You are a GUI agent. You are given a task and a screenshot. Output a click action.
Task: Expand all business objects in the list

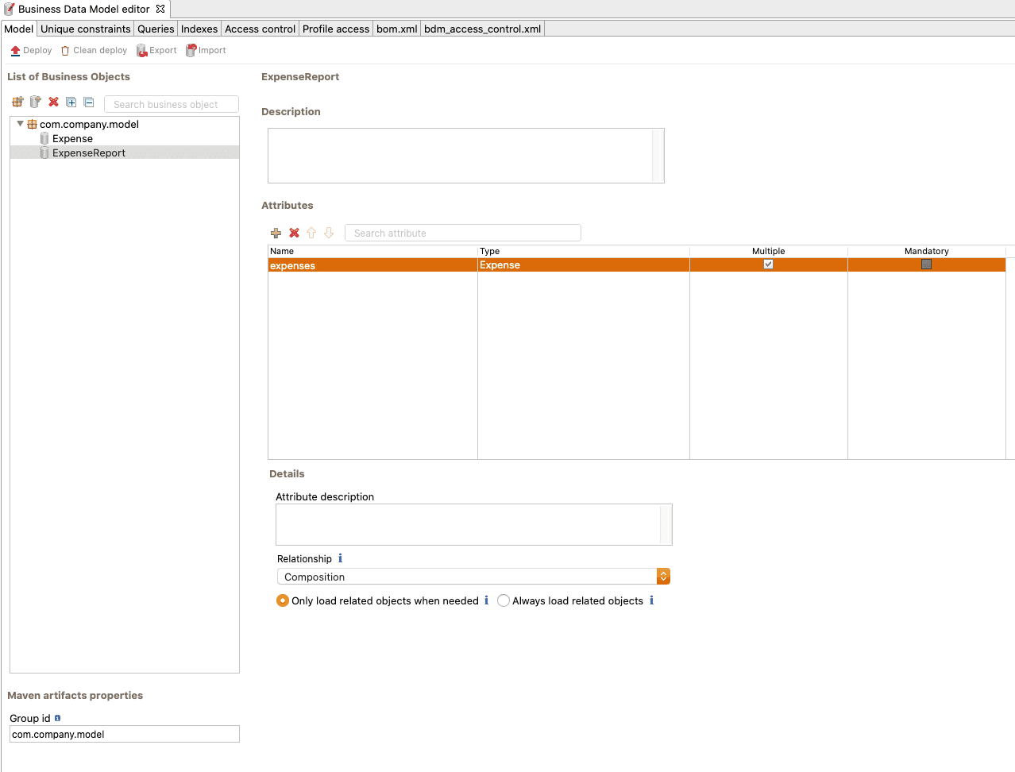pyautogui.click(x=71, y=102)
